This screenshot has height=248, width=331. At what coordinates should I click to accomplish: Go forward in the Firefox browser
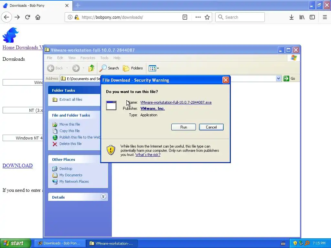pos(17,17)
